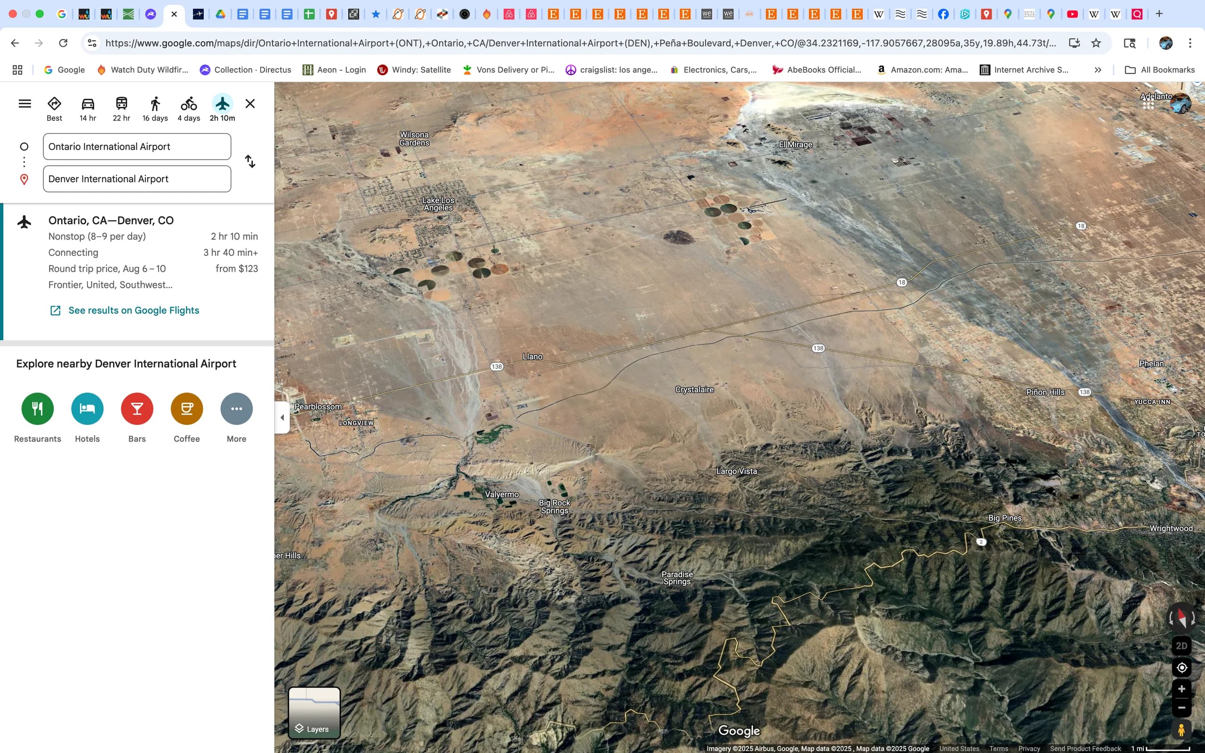Open Chrome profile avatar menu
1205x753 pixels.
(1165, 43)
